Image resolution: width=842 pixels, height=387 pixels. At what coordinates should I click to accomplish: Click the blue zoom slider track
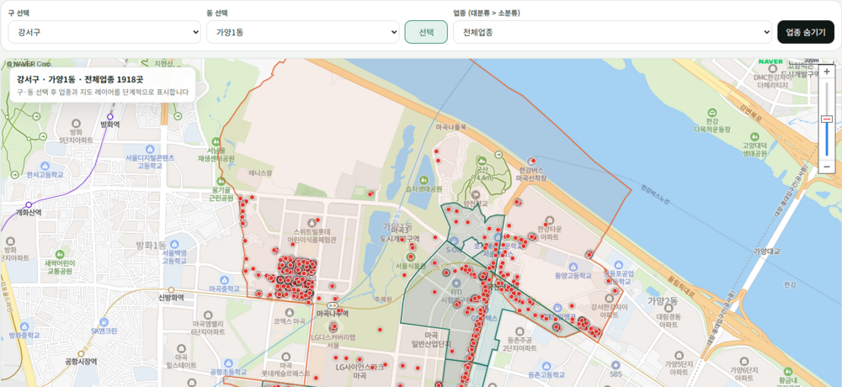[827, 140]
